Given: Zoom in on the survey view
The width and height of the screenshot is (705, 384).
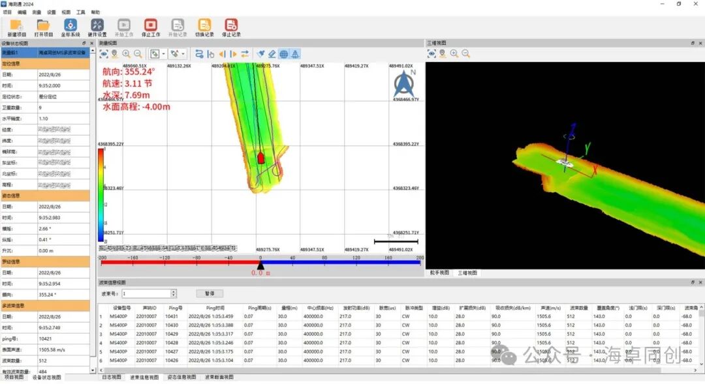Looking at the screenshot, I should (126, 54).
